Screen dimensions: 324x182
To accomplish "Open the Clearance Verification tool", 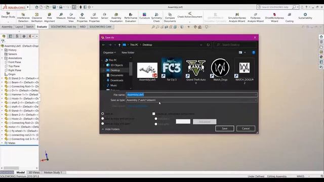I will point(37,18).
